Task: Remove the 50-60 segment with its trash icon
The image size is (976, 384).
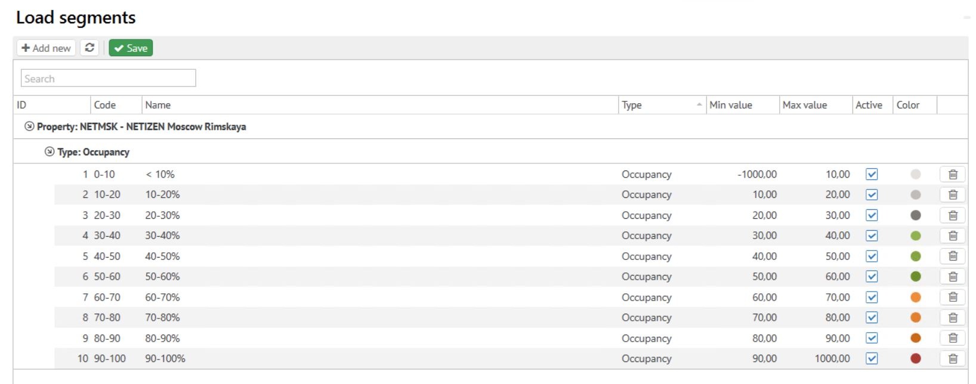Action: coord(953,277)
